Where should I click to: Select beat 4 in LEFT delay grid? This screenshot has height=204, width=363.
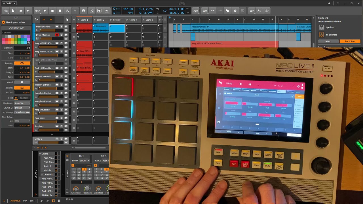(89, 169)
